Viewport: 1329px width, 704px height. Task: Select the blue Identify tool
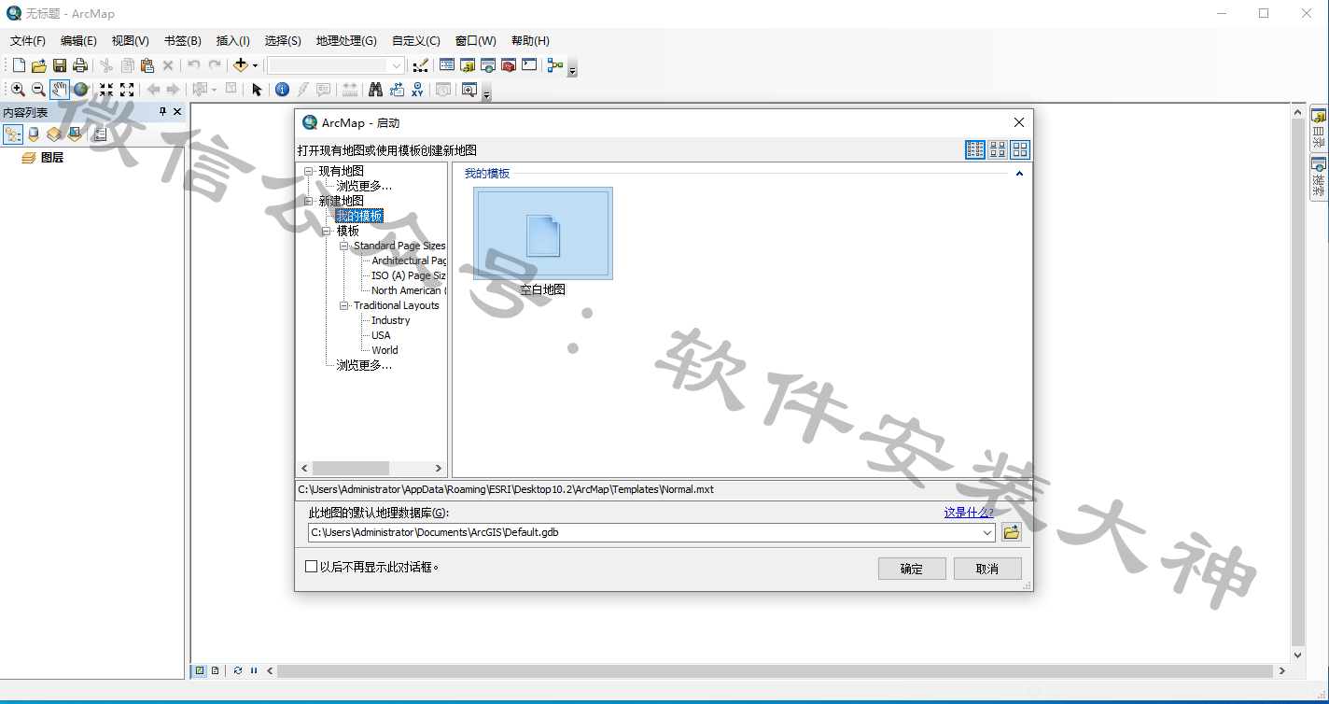[x=282, y=90]
